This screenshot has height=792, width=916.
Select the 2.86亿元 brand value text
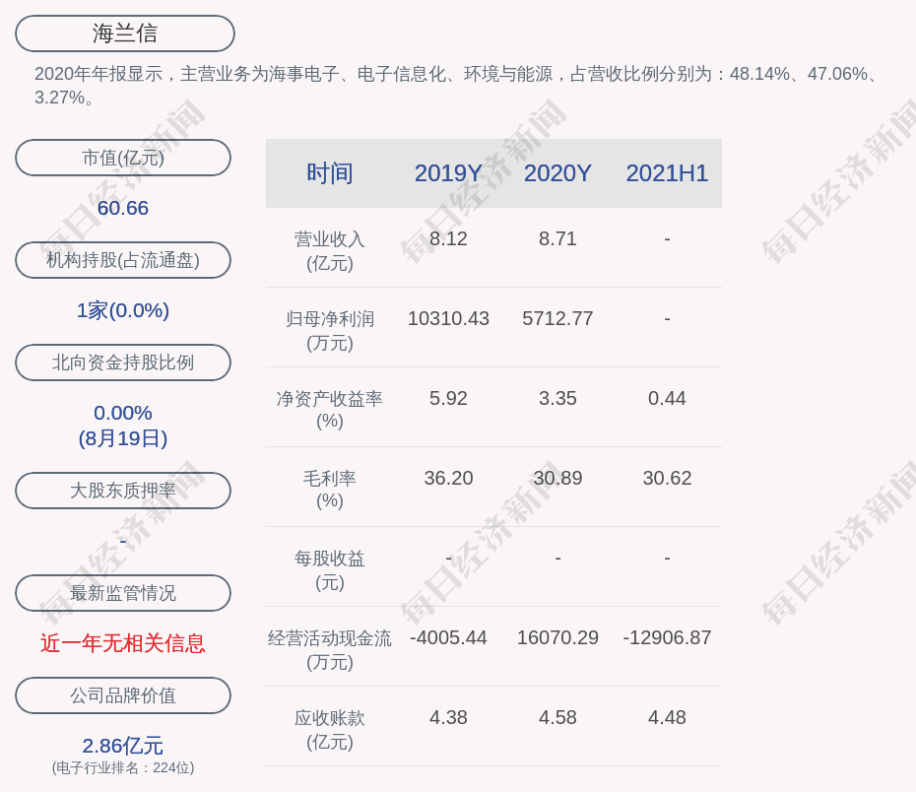(123, 746)
